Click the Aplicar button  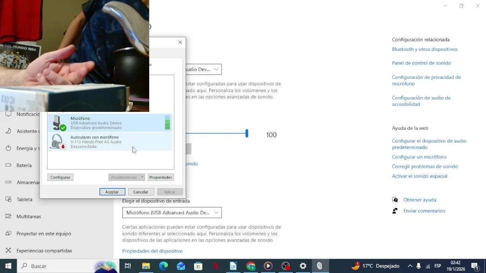click(170, 192)
